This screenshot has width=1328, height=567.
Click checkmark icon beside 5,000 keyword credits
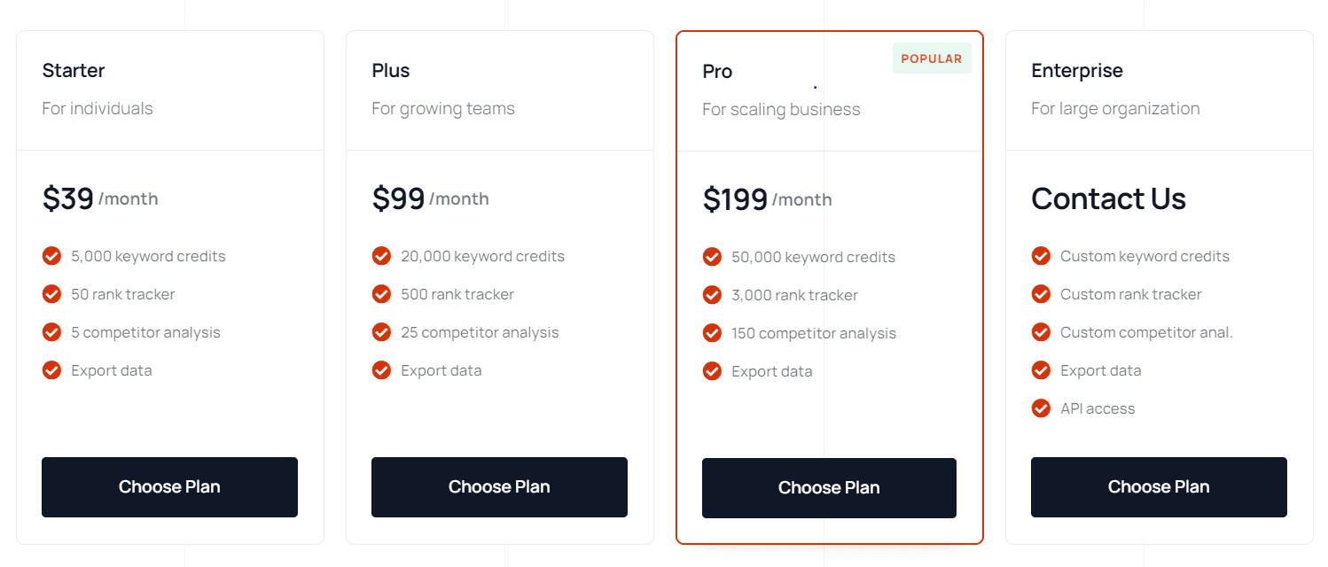[x=51, y=256]
